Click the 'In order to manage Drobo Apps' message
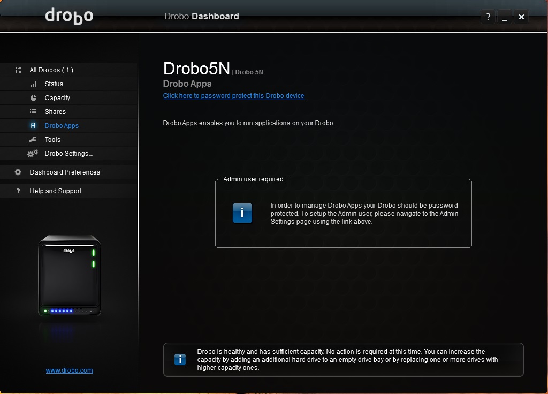This screenshot has width=548, height=394. pos(364,213)
